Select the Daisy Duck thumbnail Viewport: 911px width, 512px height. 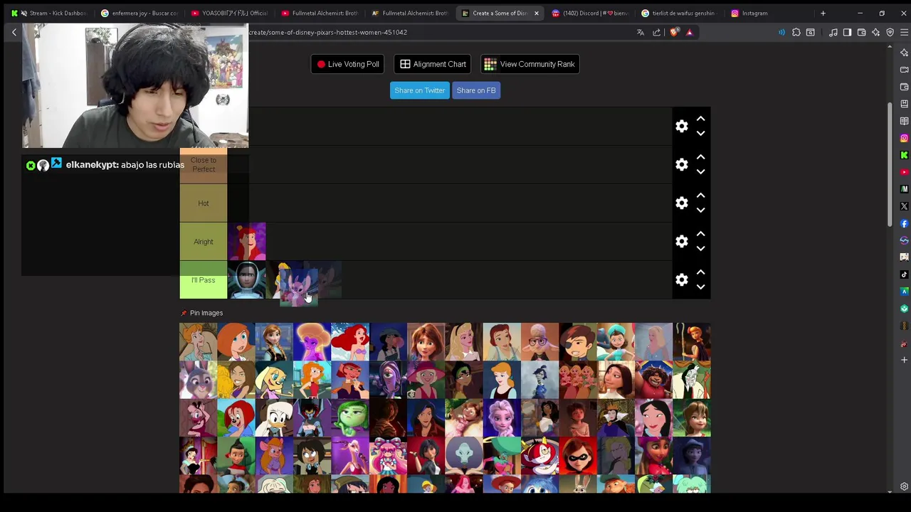(274, 418)
